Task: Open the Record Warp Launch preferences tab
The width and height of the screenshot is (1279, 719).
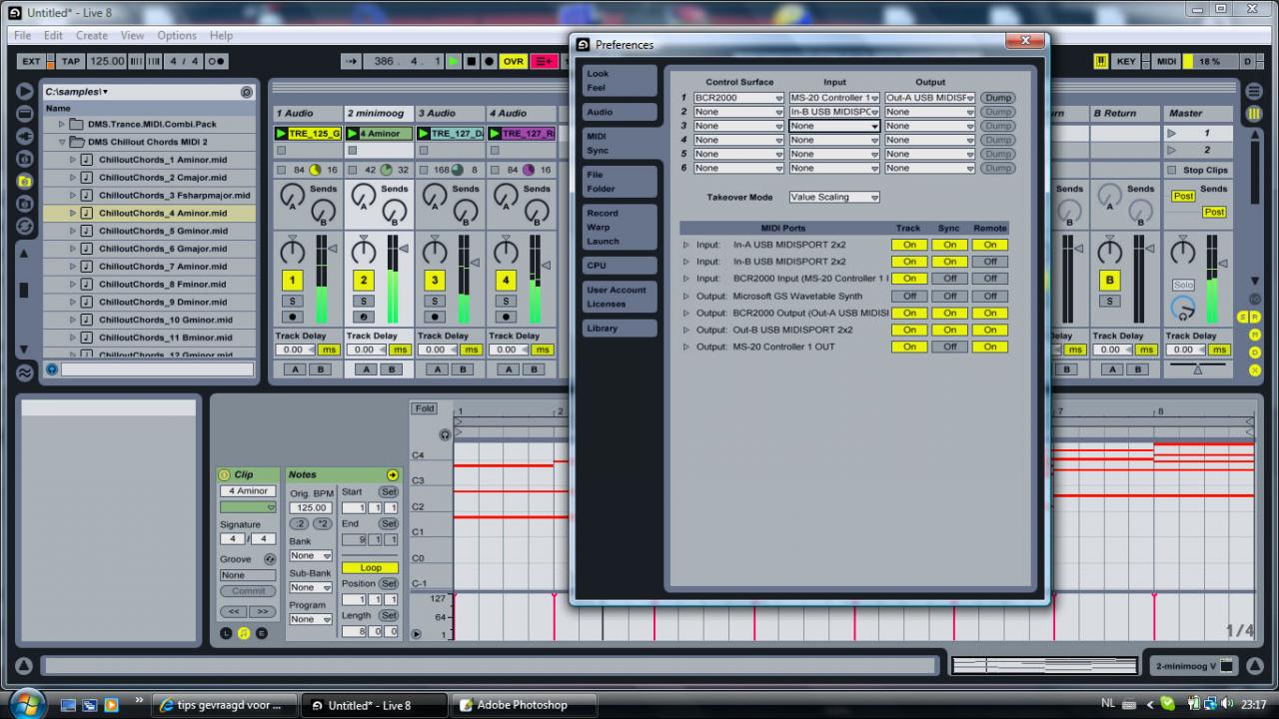Action: click(620, 227)
